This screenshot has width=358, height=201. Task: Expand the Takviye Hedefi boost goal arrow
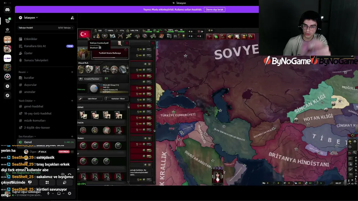(72, 28)
